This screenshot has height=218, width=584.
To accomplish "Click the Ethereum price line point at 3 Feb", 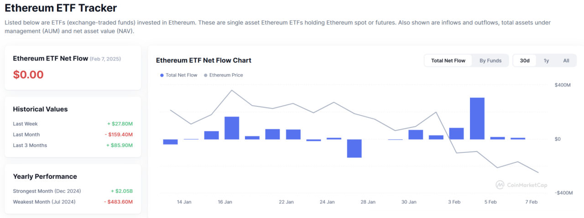I will coord(457,153).
